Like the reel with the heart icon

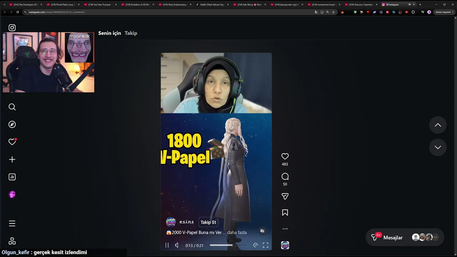point(285,156)
